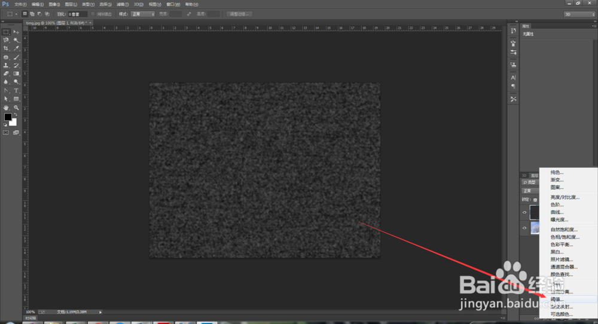Open status bar document info arrow
This screenshot has height=324, width=598.
[100, 312]
